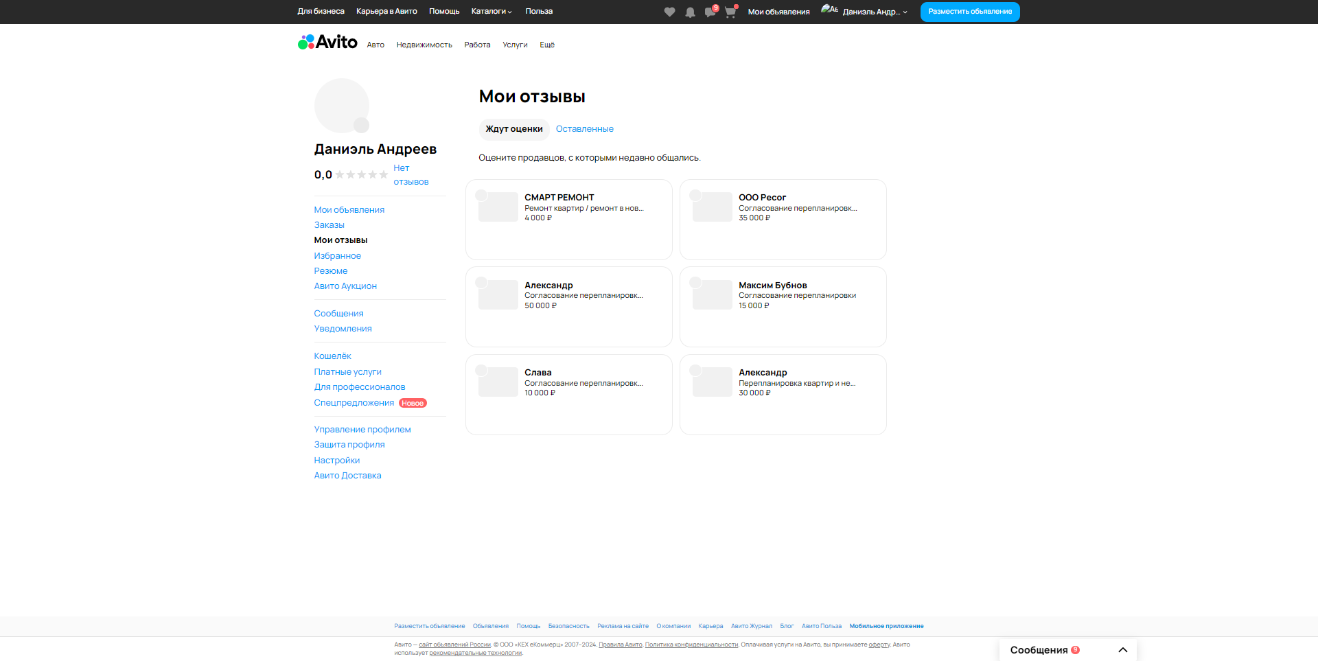1318x661 pixels.
Task: Open notifications bell icon
Action: [x=690, y=12]
